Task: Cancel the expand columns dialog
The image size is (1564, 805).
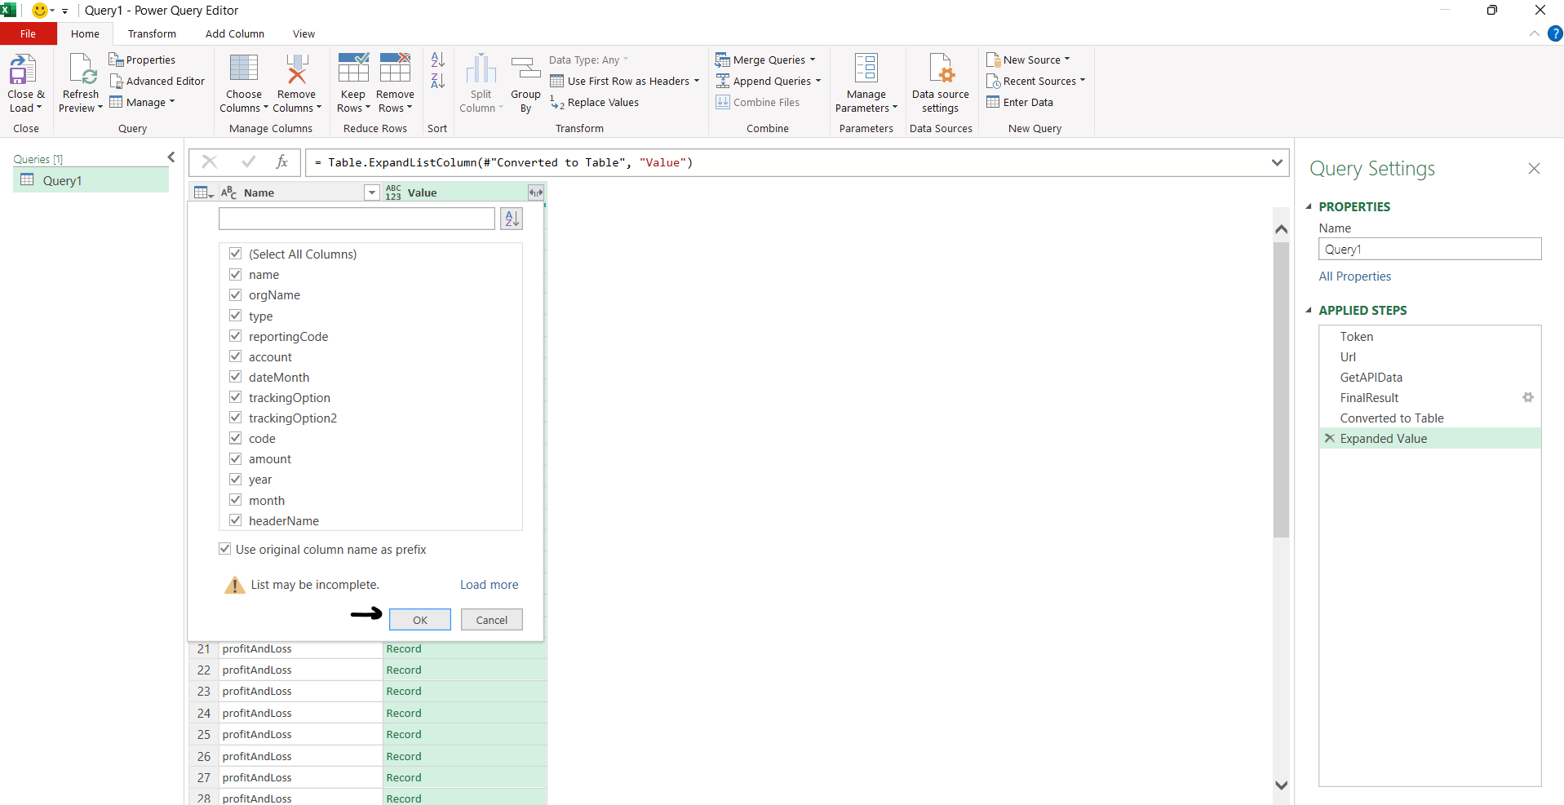Action: pyautogui.click(x=492, y=620)
